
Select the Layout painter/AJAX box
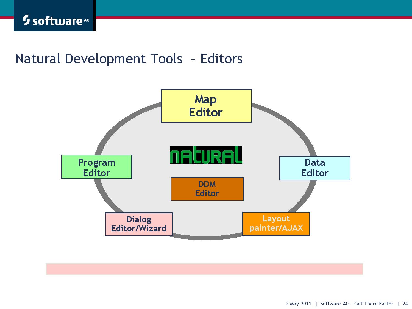click(x=276, y=224)
